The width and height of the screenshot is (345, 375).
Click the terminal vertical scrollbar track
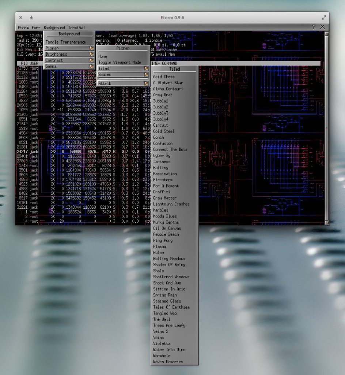(x=327, y=128)
